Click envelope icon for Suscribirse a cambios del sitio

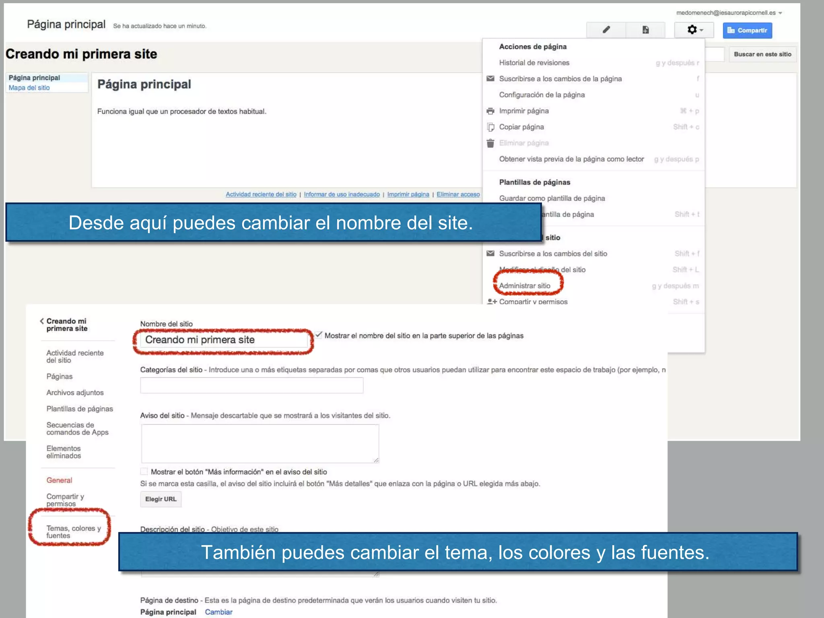pyautogui.click(x=490, y=253)
